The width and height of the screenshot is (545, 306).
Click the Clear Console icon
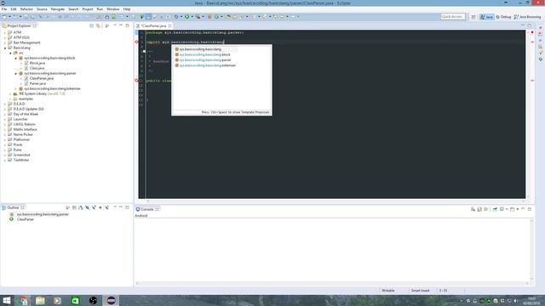[473, 209]
